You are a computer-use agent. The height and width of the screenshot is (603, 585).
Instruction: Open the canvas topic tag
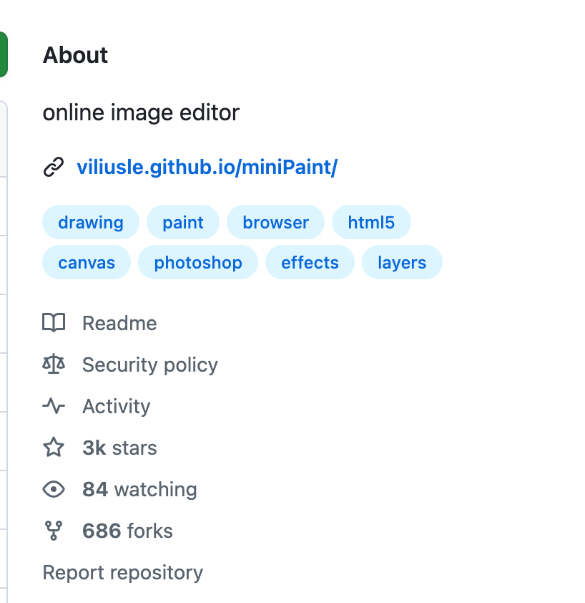click(x=87, y=263)
